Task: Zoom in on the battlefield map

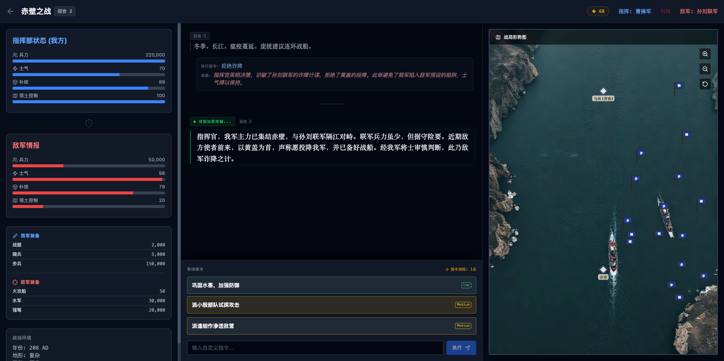Action: pyautogui.click(x=705, y=54)
